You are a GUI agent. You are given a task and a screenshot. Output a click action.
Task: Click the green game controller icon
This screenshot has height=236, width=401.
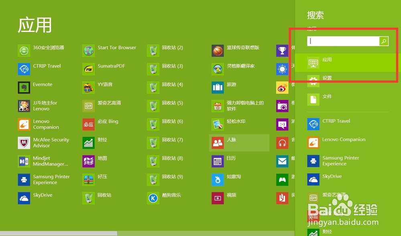click(x=282, y=180)
